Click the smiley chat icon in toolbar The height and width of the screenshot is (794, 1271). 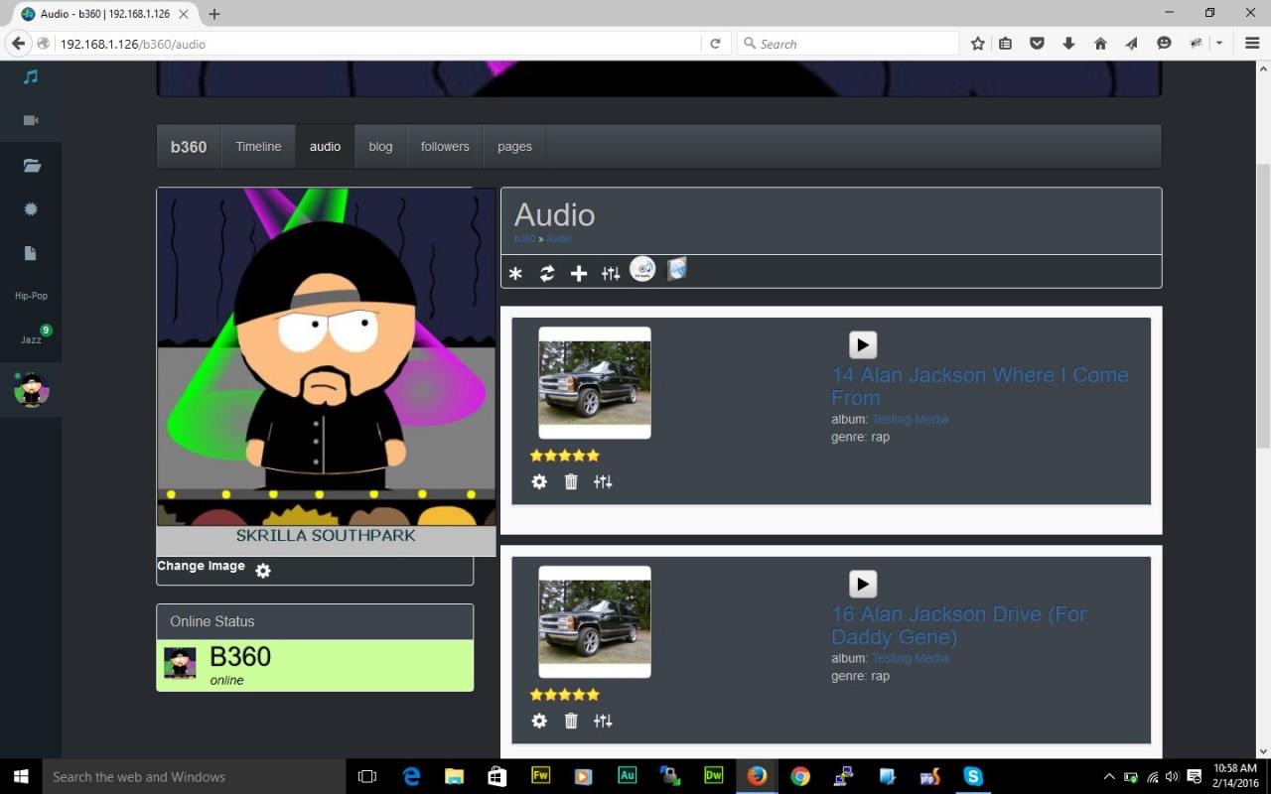tap(1164, 44)
